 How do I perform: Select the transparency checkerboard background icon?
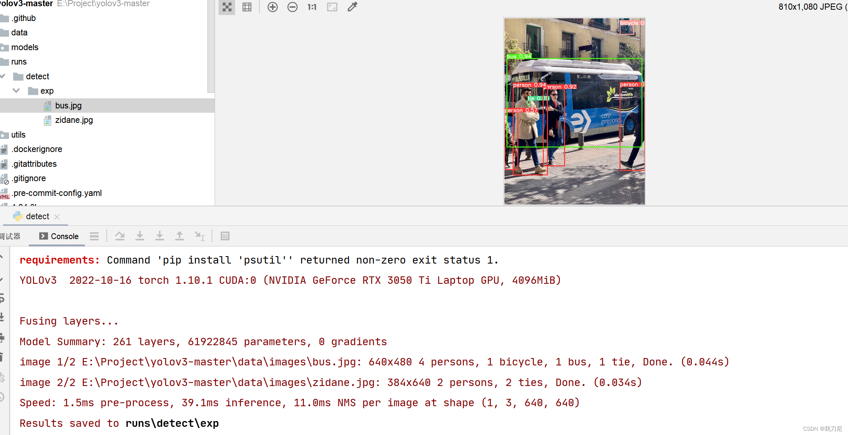click(x=227, y=7)
